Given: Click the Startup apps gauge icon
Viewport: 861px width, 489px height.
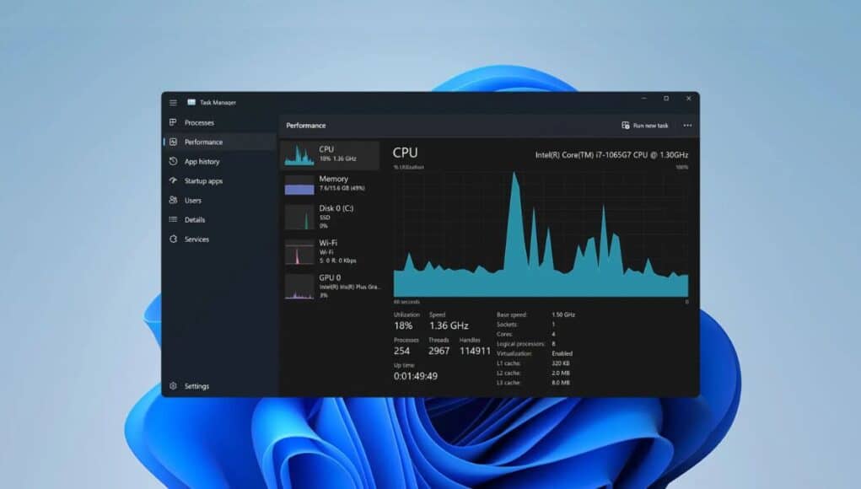Looking at the screenshot, I should click(173, 180).
